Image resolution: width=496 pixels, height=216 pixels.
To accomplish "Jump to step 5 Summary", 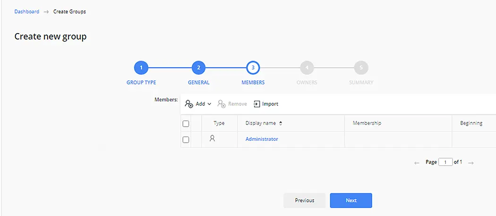I will 361,68.
